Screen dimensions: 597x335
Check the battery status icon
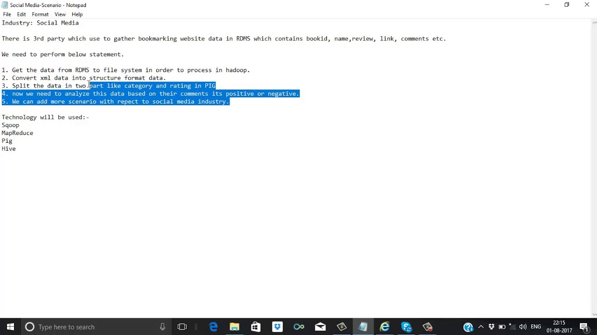pyautogui.click(x=502, y=327)
